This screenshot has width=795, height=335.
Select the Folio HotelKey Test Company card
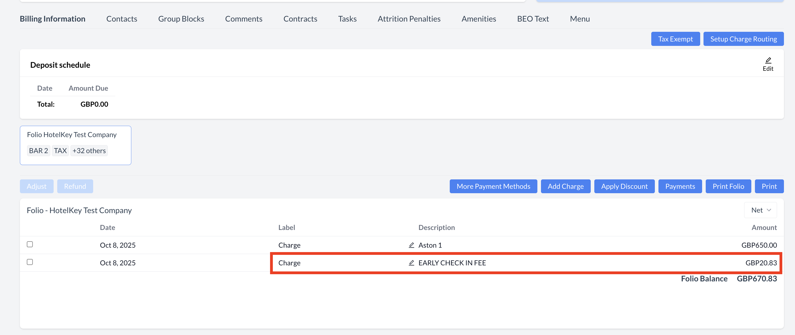point(72,135)
